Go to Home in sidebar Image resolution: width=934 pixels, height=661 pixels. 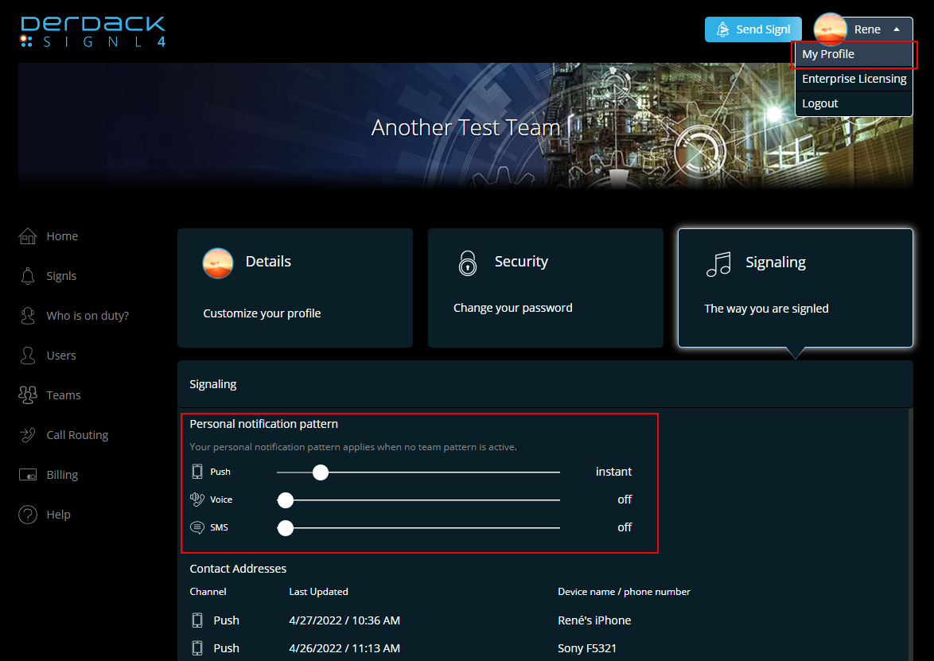(62, 236)
